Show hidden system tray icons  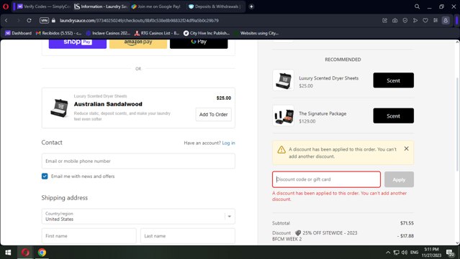pyautogui.click(x=388, y=253)
